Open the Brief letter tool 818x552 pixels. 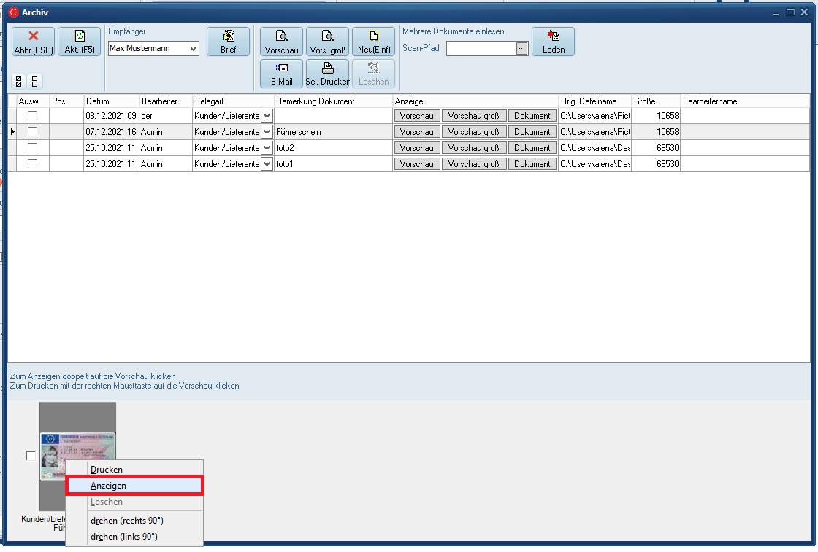coord(228,42)
